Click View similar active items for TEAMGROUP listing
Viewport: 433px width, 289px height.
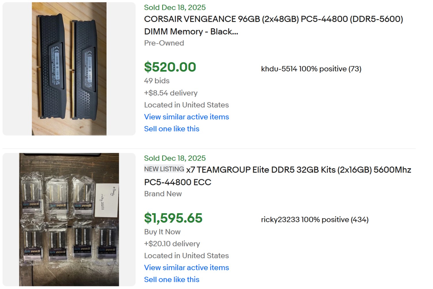pyautogui.click(x=186, y=268)
